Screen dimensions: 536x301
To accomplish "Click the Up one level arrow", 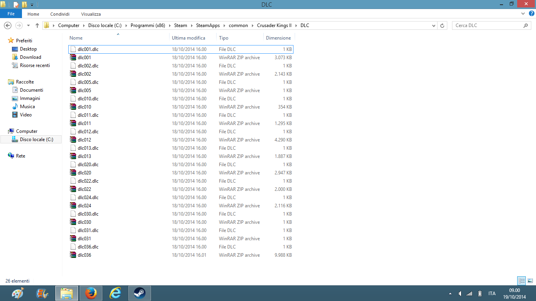I will [37, 25].
